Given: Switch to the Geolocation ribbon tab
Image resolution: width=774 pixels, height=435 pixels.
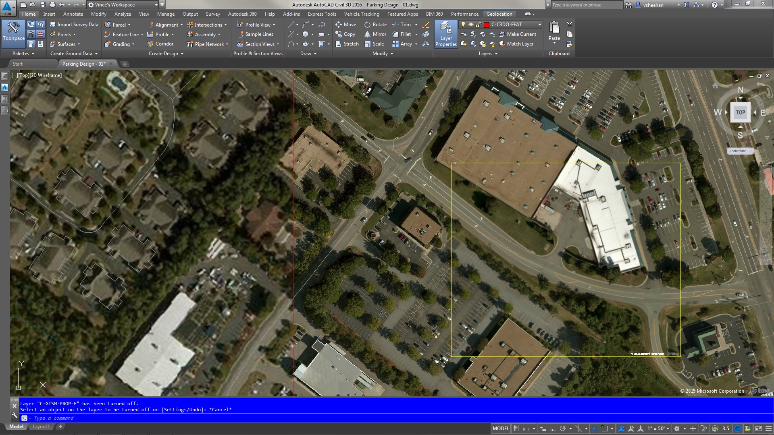Looking at the screenshot, I should 499,14.
